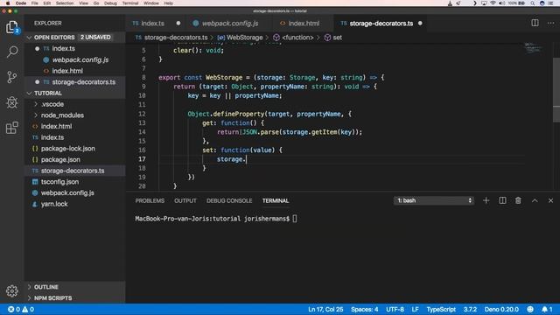Click Ln 17, Col 25 status entry

click(x=325, y=309)
